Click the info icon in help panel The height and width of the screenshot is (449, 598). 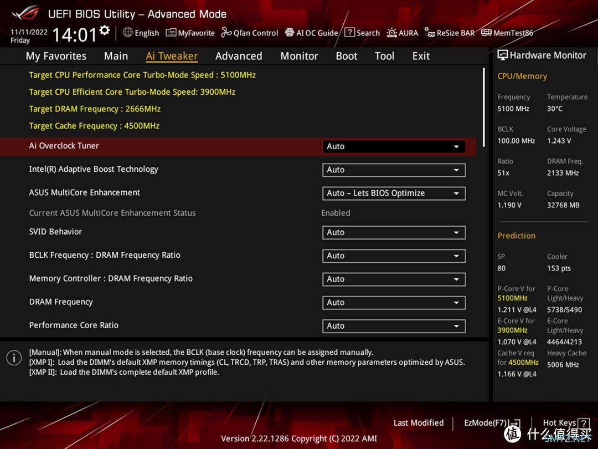14,358
